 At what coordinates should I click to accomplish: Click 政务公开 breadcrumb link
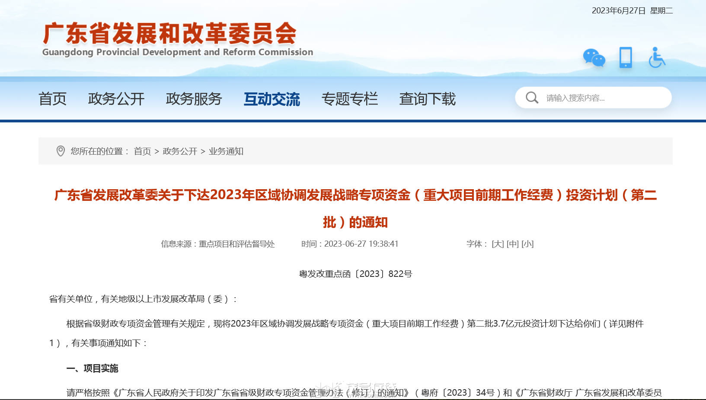pyautogui.click(x=180, y=151)
